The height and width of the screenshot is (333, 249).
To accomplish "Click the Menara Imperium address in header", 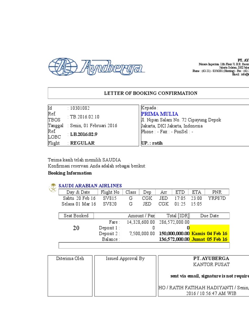I will pyautogui.click(x=224, y=64).
